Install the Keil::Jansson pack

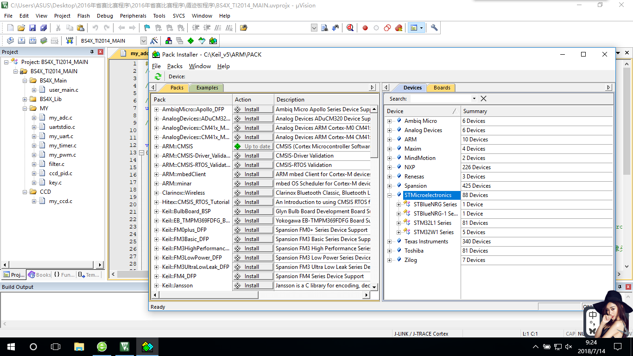253,286
